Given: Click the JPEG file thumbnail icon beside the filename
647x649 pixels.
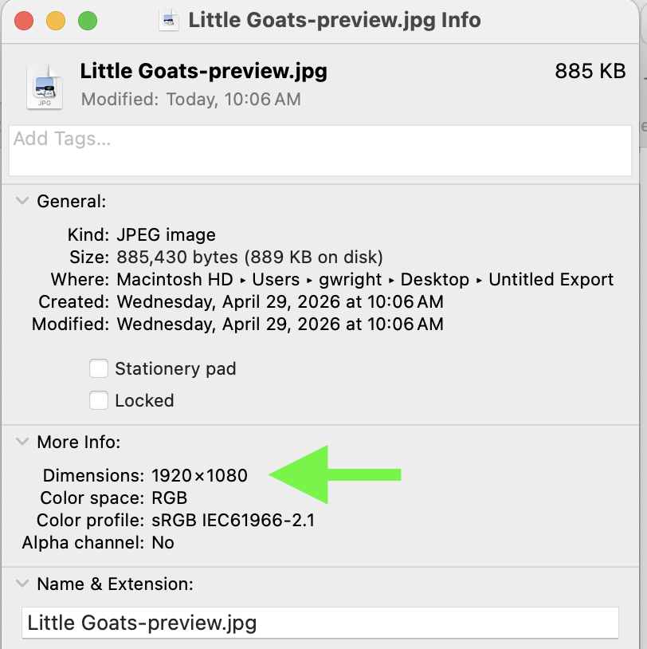Looking at the screenshot, I should coord(45,85).
